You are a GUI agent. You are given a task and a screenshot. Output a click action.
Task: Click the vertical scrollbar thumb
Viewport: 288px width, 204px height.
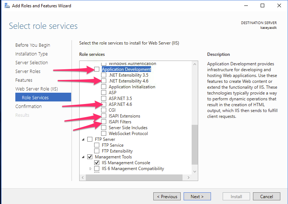(195, 145)
